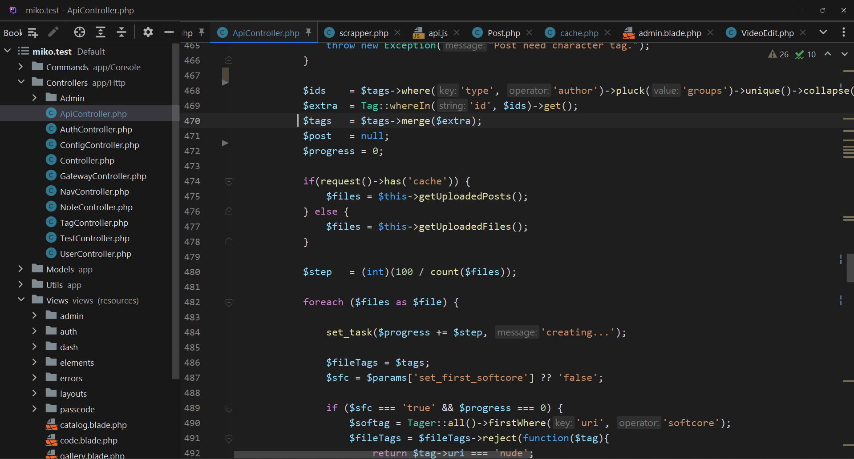Screen dimensions: 854x459
Task: Show hidden tabs dropdown chevron
Action: click(823, 32)
